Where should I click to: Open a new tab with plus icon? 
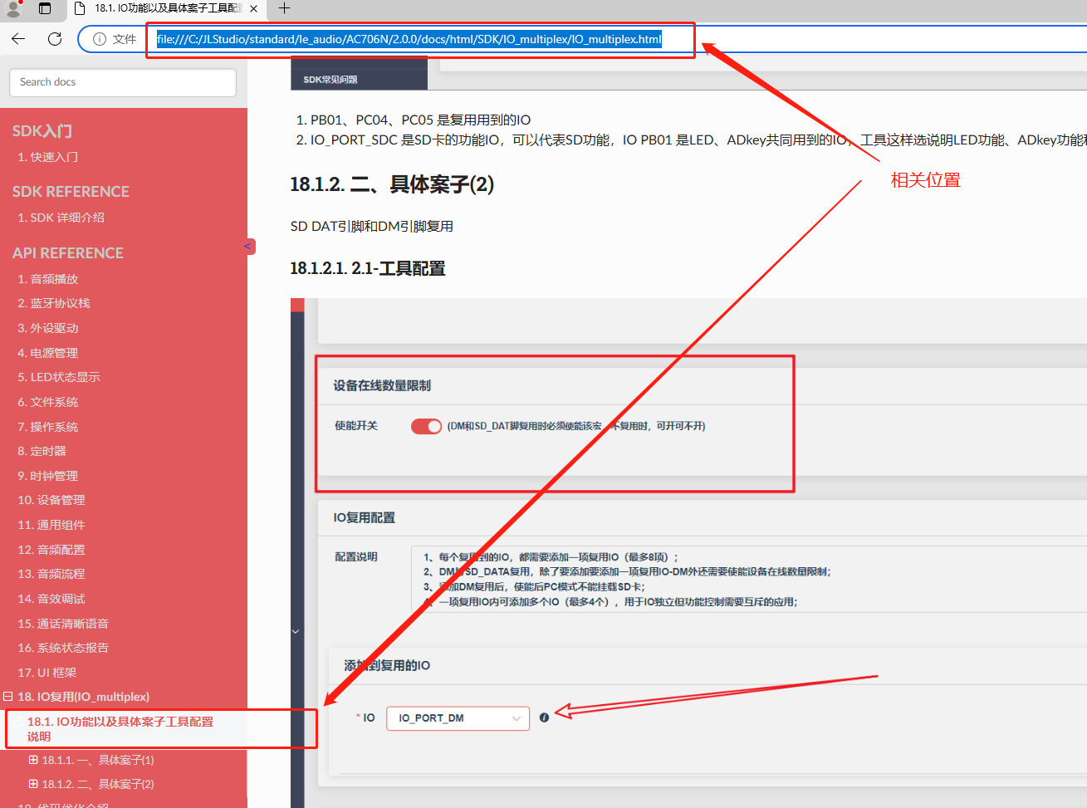284,8
